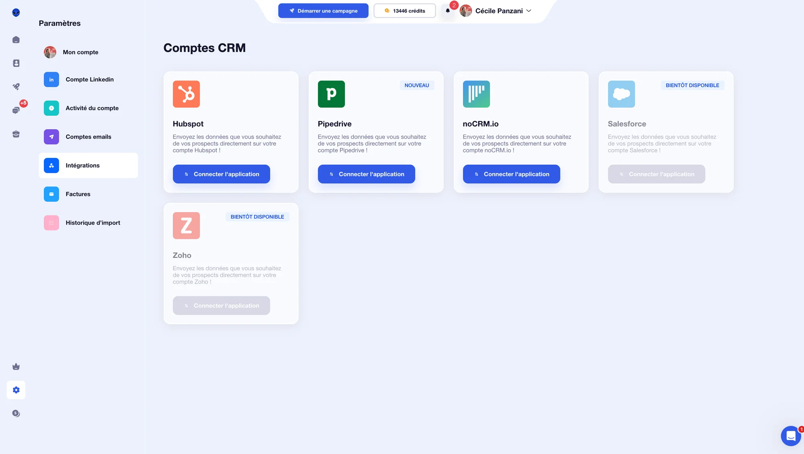Screen dimensions: 804x454
Task: Click the alien logo in the sidebar
Action: tap(16, 12)
